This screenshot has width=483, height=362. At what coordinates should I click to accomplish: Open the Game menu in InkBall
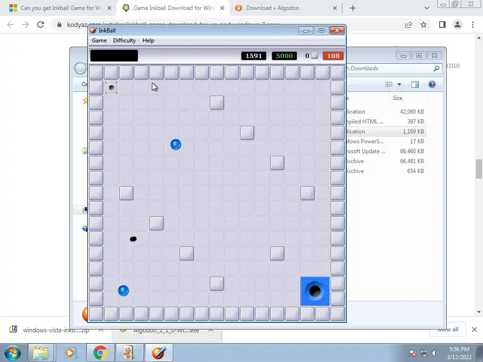pyautogui.click(x=99, y=41)
